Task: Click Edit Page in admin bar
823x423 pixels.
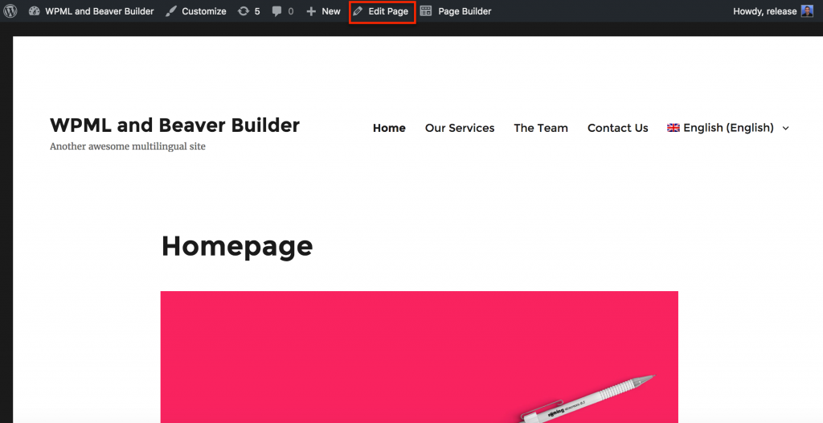Action: [x=388, y=11]
